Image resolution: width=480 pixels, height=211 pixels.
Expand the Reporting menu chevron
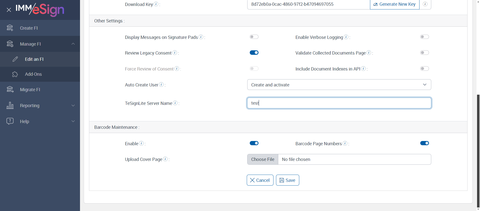pos(73,105)
